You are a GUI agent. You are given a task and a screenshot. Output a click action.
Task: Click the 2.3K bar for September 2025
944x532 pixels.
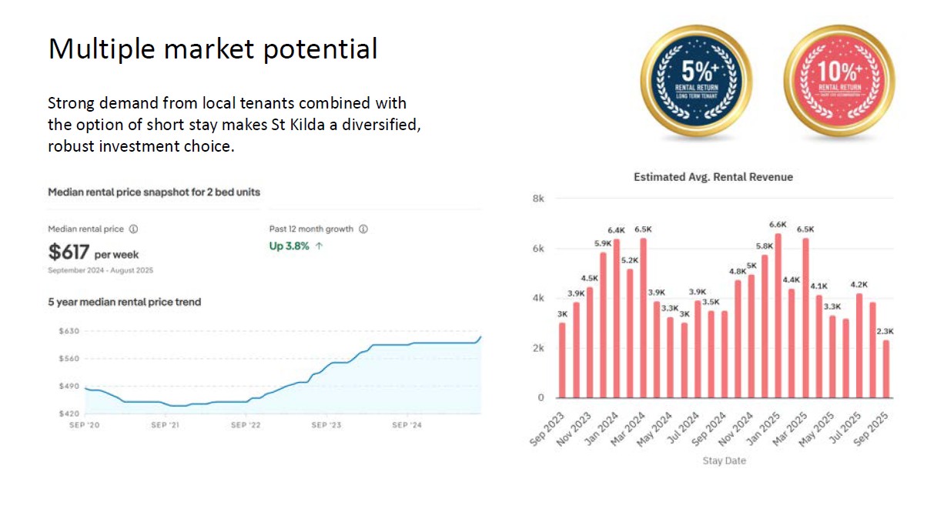click(x=885, y=369)
